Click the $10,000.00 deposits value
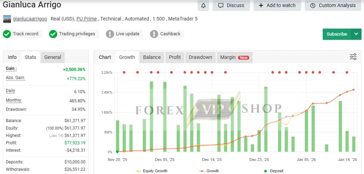The width and height of the screenshot is (364, 174). click(75, 162)
